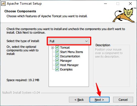This screenshot has width=137, height=106.
Task: Select the Examples tree item label
Action: pos(66,69)
